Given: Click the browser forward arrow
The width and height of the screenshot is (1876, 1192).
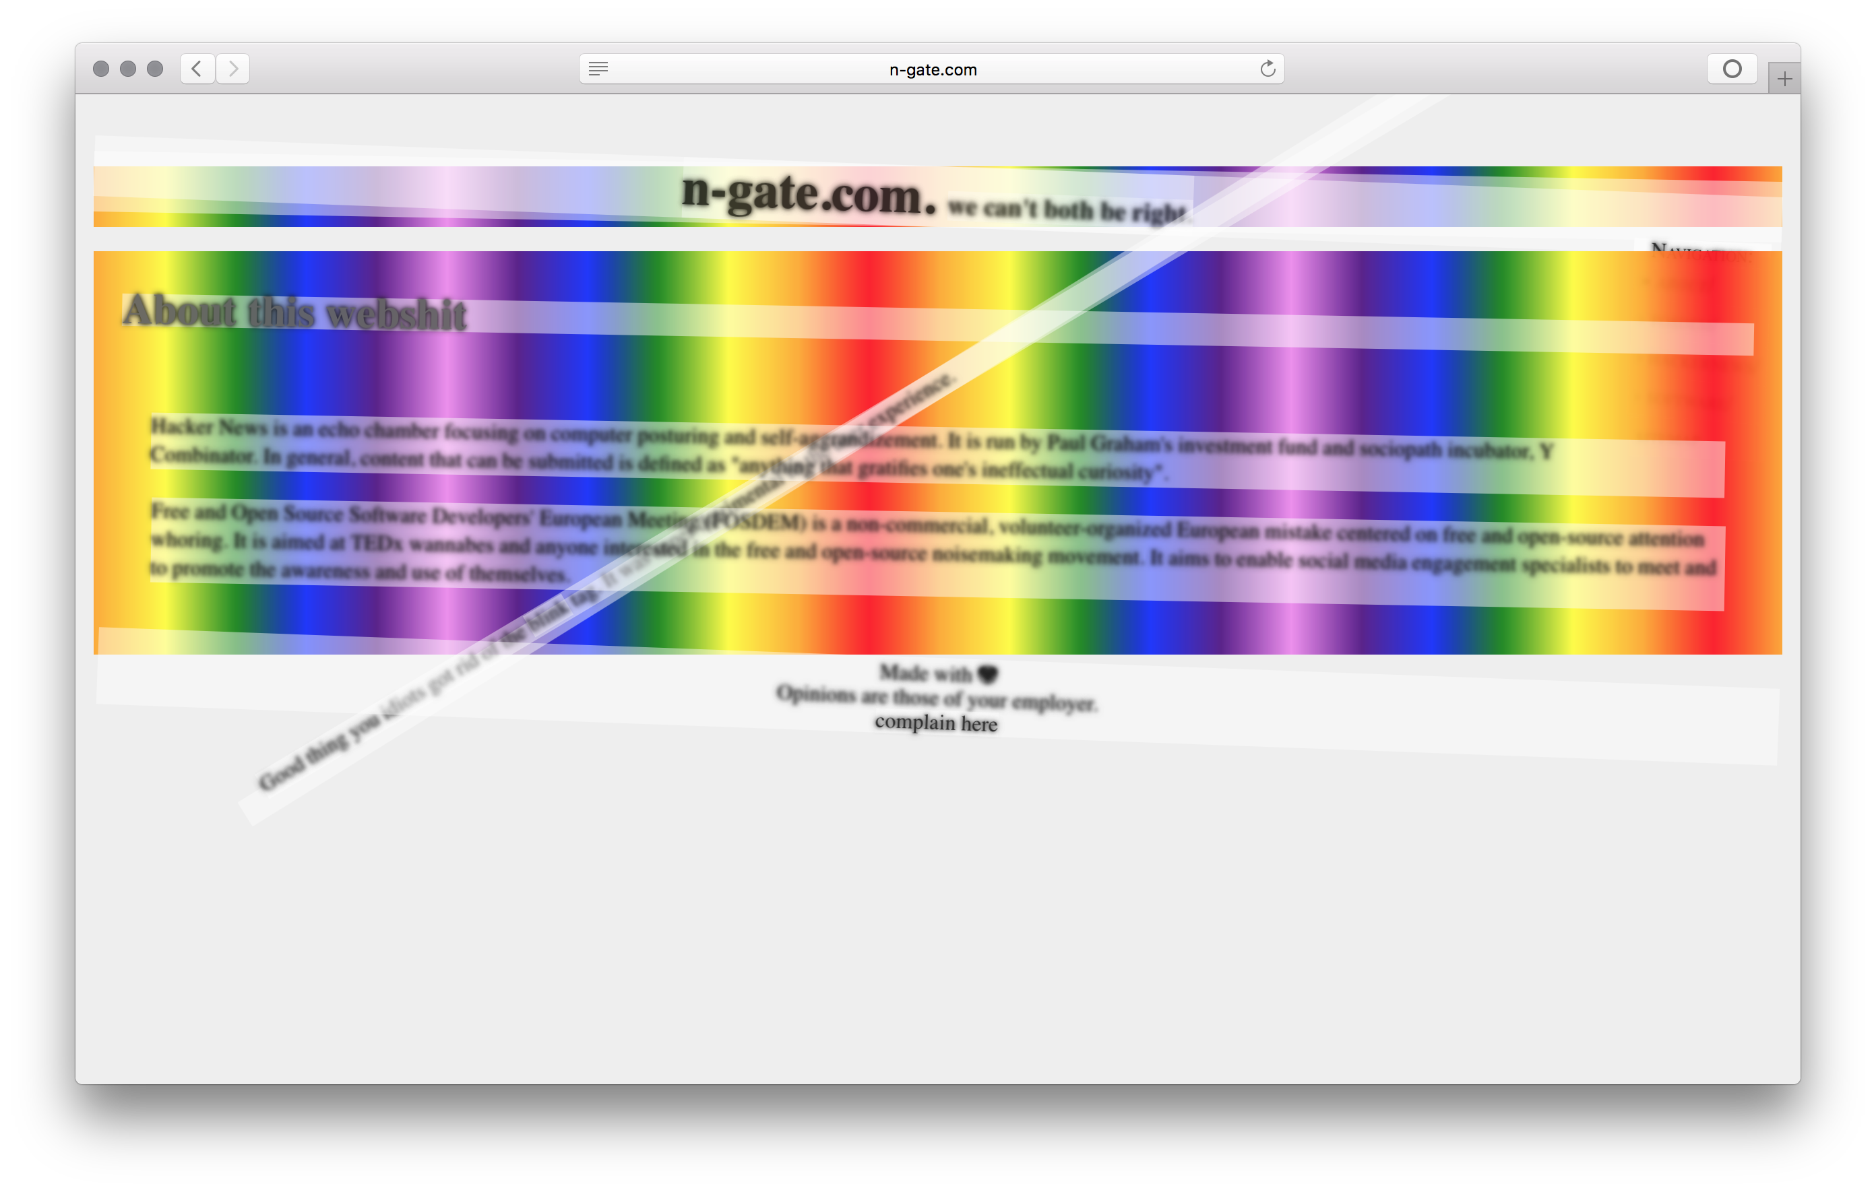Looking at the screenshot, I should coord(233,69).
